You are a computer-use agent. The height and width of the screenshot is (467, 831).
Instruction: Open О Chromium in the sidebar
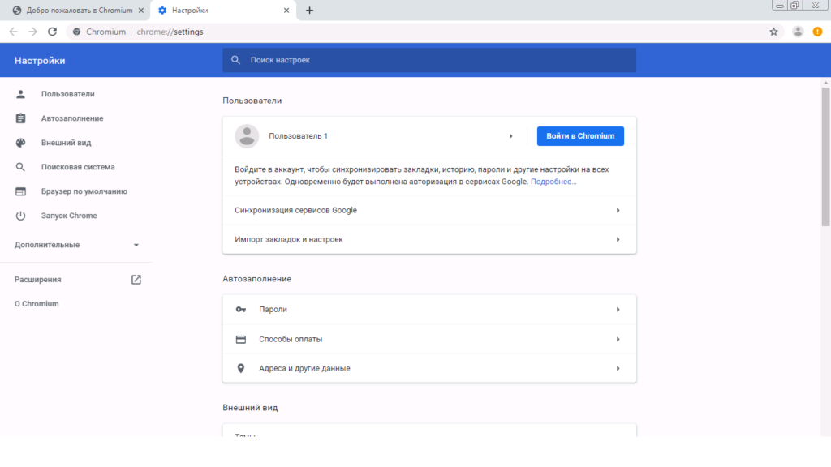click(37, 303)
